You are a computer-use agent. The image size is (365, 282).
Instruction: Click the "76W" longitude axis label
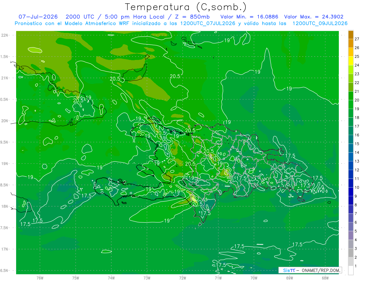40,278
